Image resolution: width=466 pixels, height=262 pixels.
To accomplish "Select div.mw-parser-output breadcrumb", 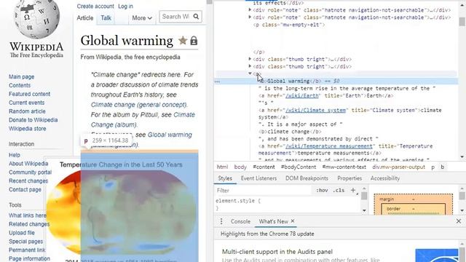I will click(398, 167).
